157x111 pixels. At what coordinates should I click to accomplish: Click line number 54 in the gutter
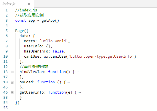5,103
